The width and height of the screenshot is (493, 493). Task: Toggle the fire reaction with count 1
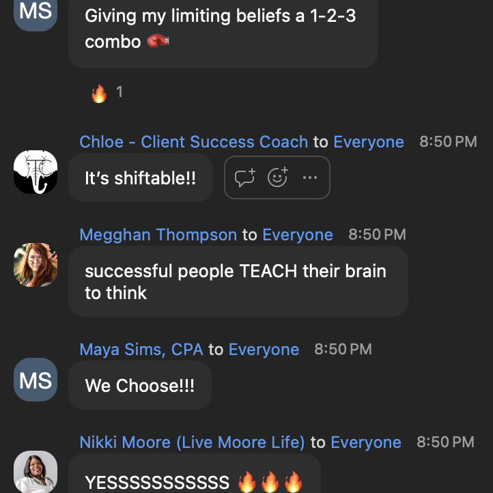(107, 92)
